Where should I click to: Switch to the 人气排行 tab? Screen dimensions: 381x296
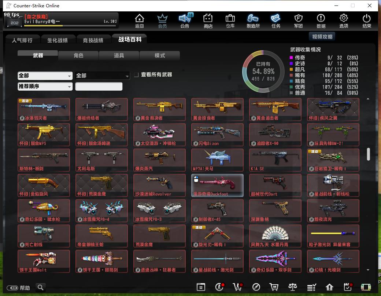click(22, 40)
